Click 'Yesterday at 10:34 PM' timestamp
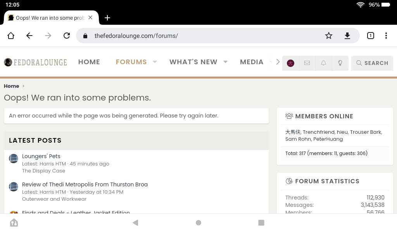397x232 pixels. point(97,192)
